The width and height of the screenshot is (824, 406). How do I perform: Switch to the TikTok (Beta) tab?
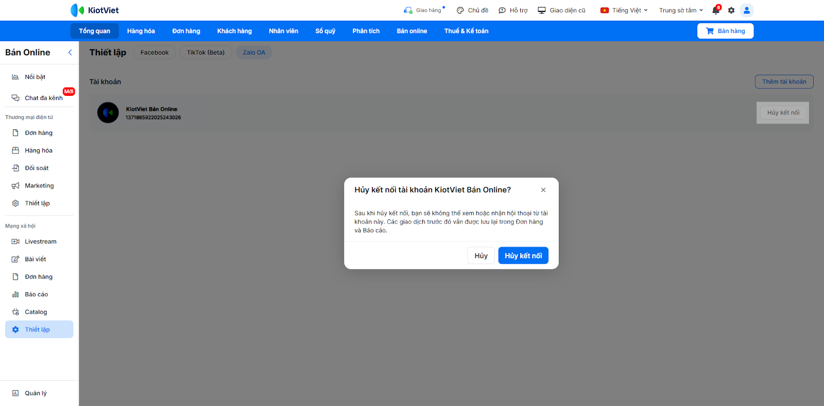point(206,53)
